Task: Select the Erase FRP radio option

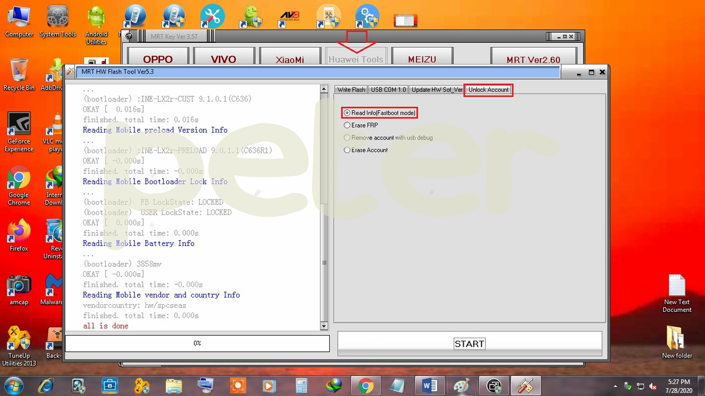Action: (x=361, y=125)
